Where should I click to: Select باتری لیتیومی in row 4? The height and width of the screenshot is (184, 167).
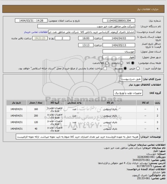point(110,129)
